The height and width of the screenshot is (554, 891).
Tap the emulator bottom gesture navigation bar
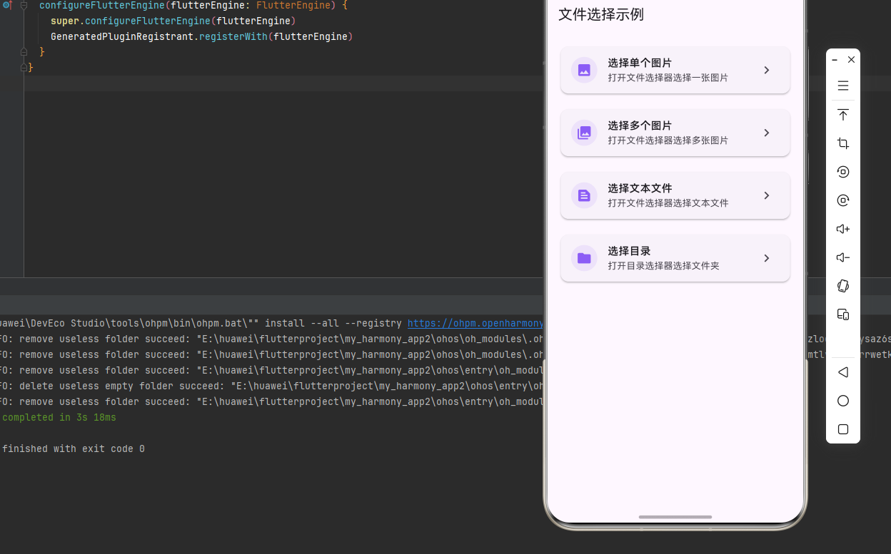pyautogui.click(x=675, y=516)
